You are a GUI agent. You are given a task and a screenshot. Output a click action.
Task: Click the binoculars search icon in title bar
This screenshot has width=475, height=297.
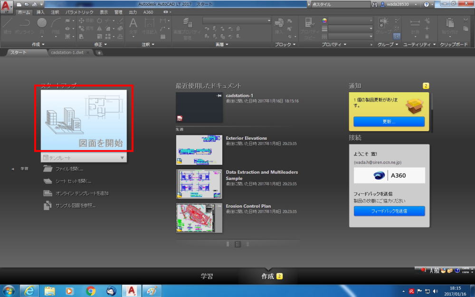click(x=375, y=4)
